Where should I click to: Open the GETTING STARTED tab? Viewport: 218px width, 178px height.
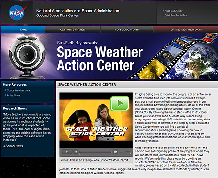click(x=73, y=30)
